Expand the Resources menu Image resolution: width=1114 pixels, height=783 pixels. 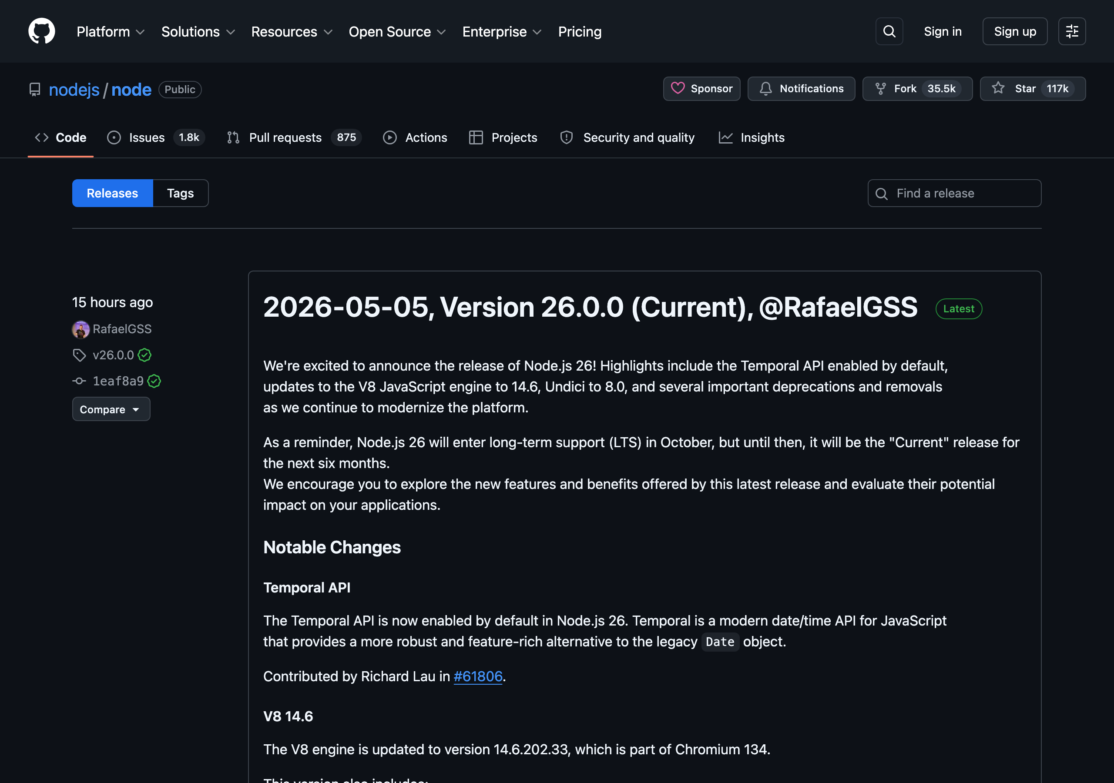[x=292, y=32]
